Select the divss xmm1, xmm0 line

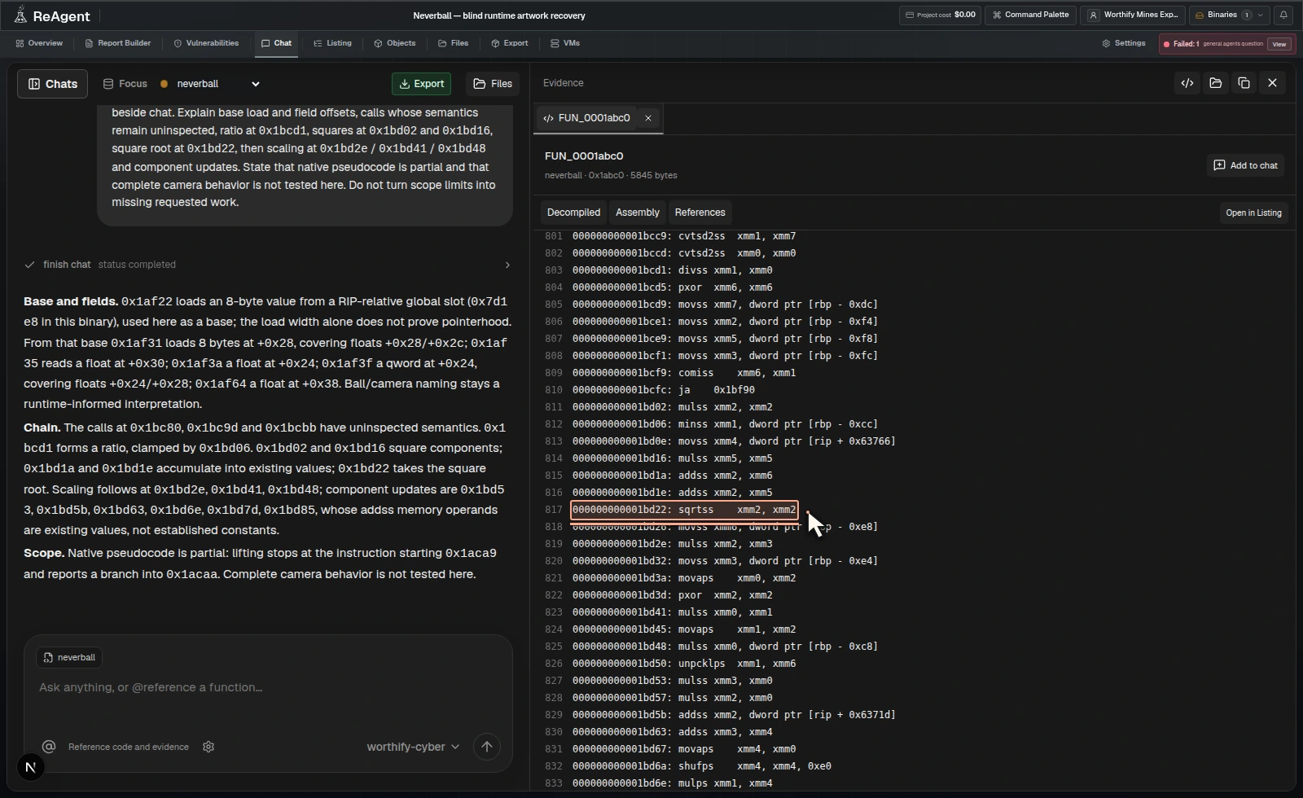click(673, 270)
